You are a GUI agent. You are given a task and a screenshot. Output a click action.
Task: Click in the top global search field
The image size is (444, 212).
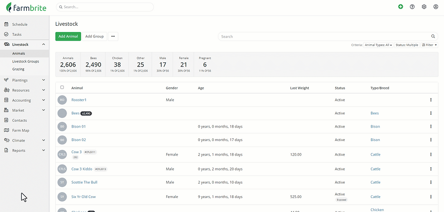(105, 7)
